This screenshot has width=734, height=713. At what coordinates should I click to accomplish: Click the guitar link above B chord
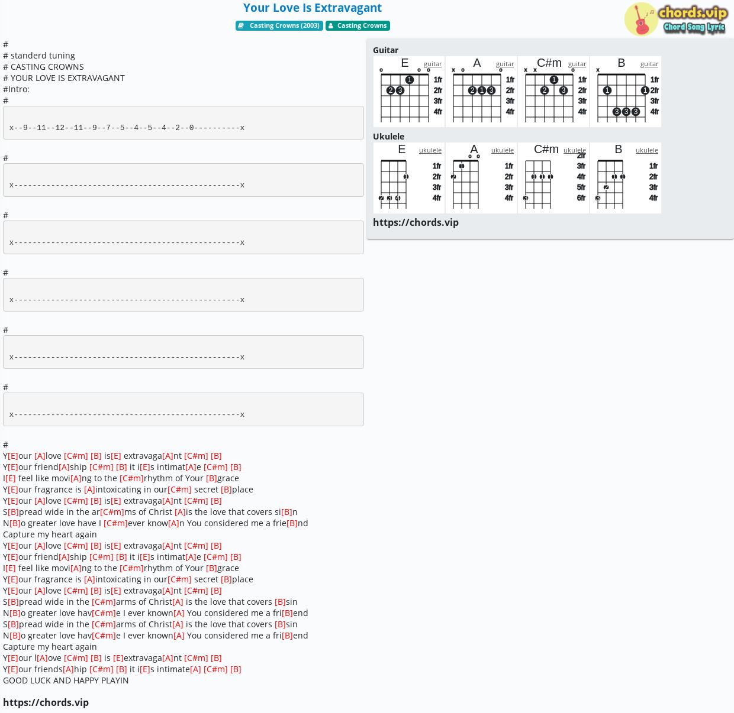(x=649, y=64)
